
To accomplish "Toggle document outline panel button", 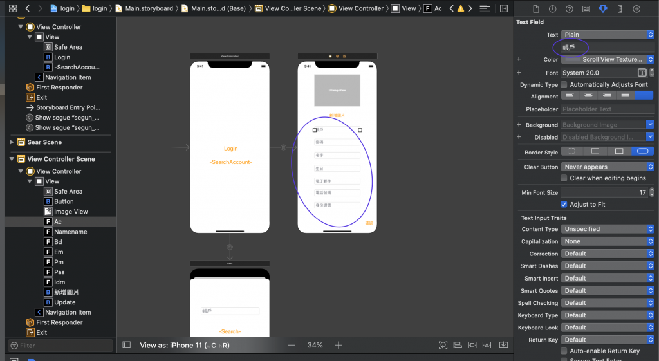I will (x=126, y=345).
